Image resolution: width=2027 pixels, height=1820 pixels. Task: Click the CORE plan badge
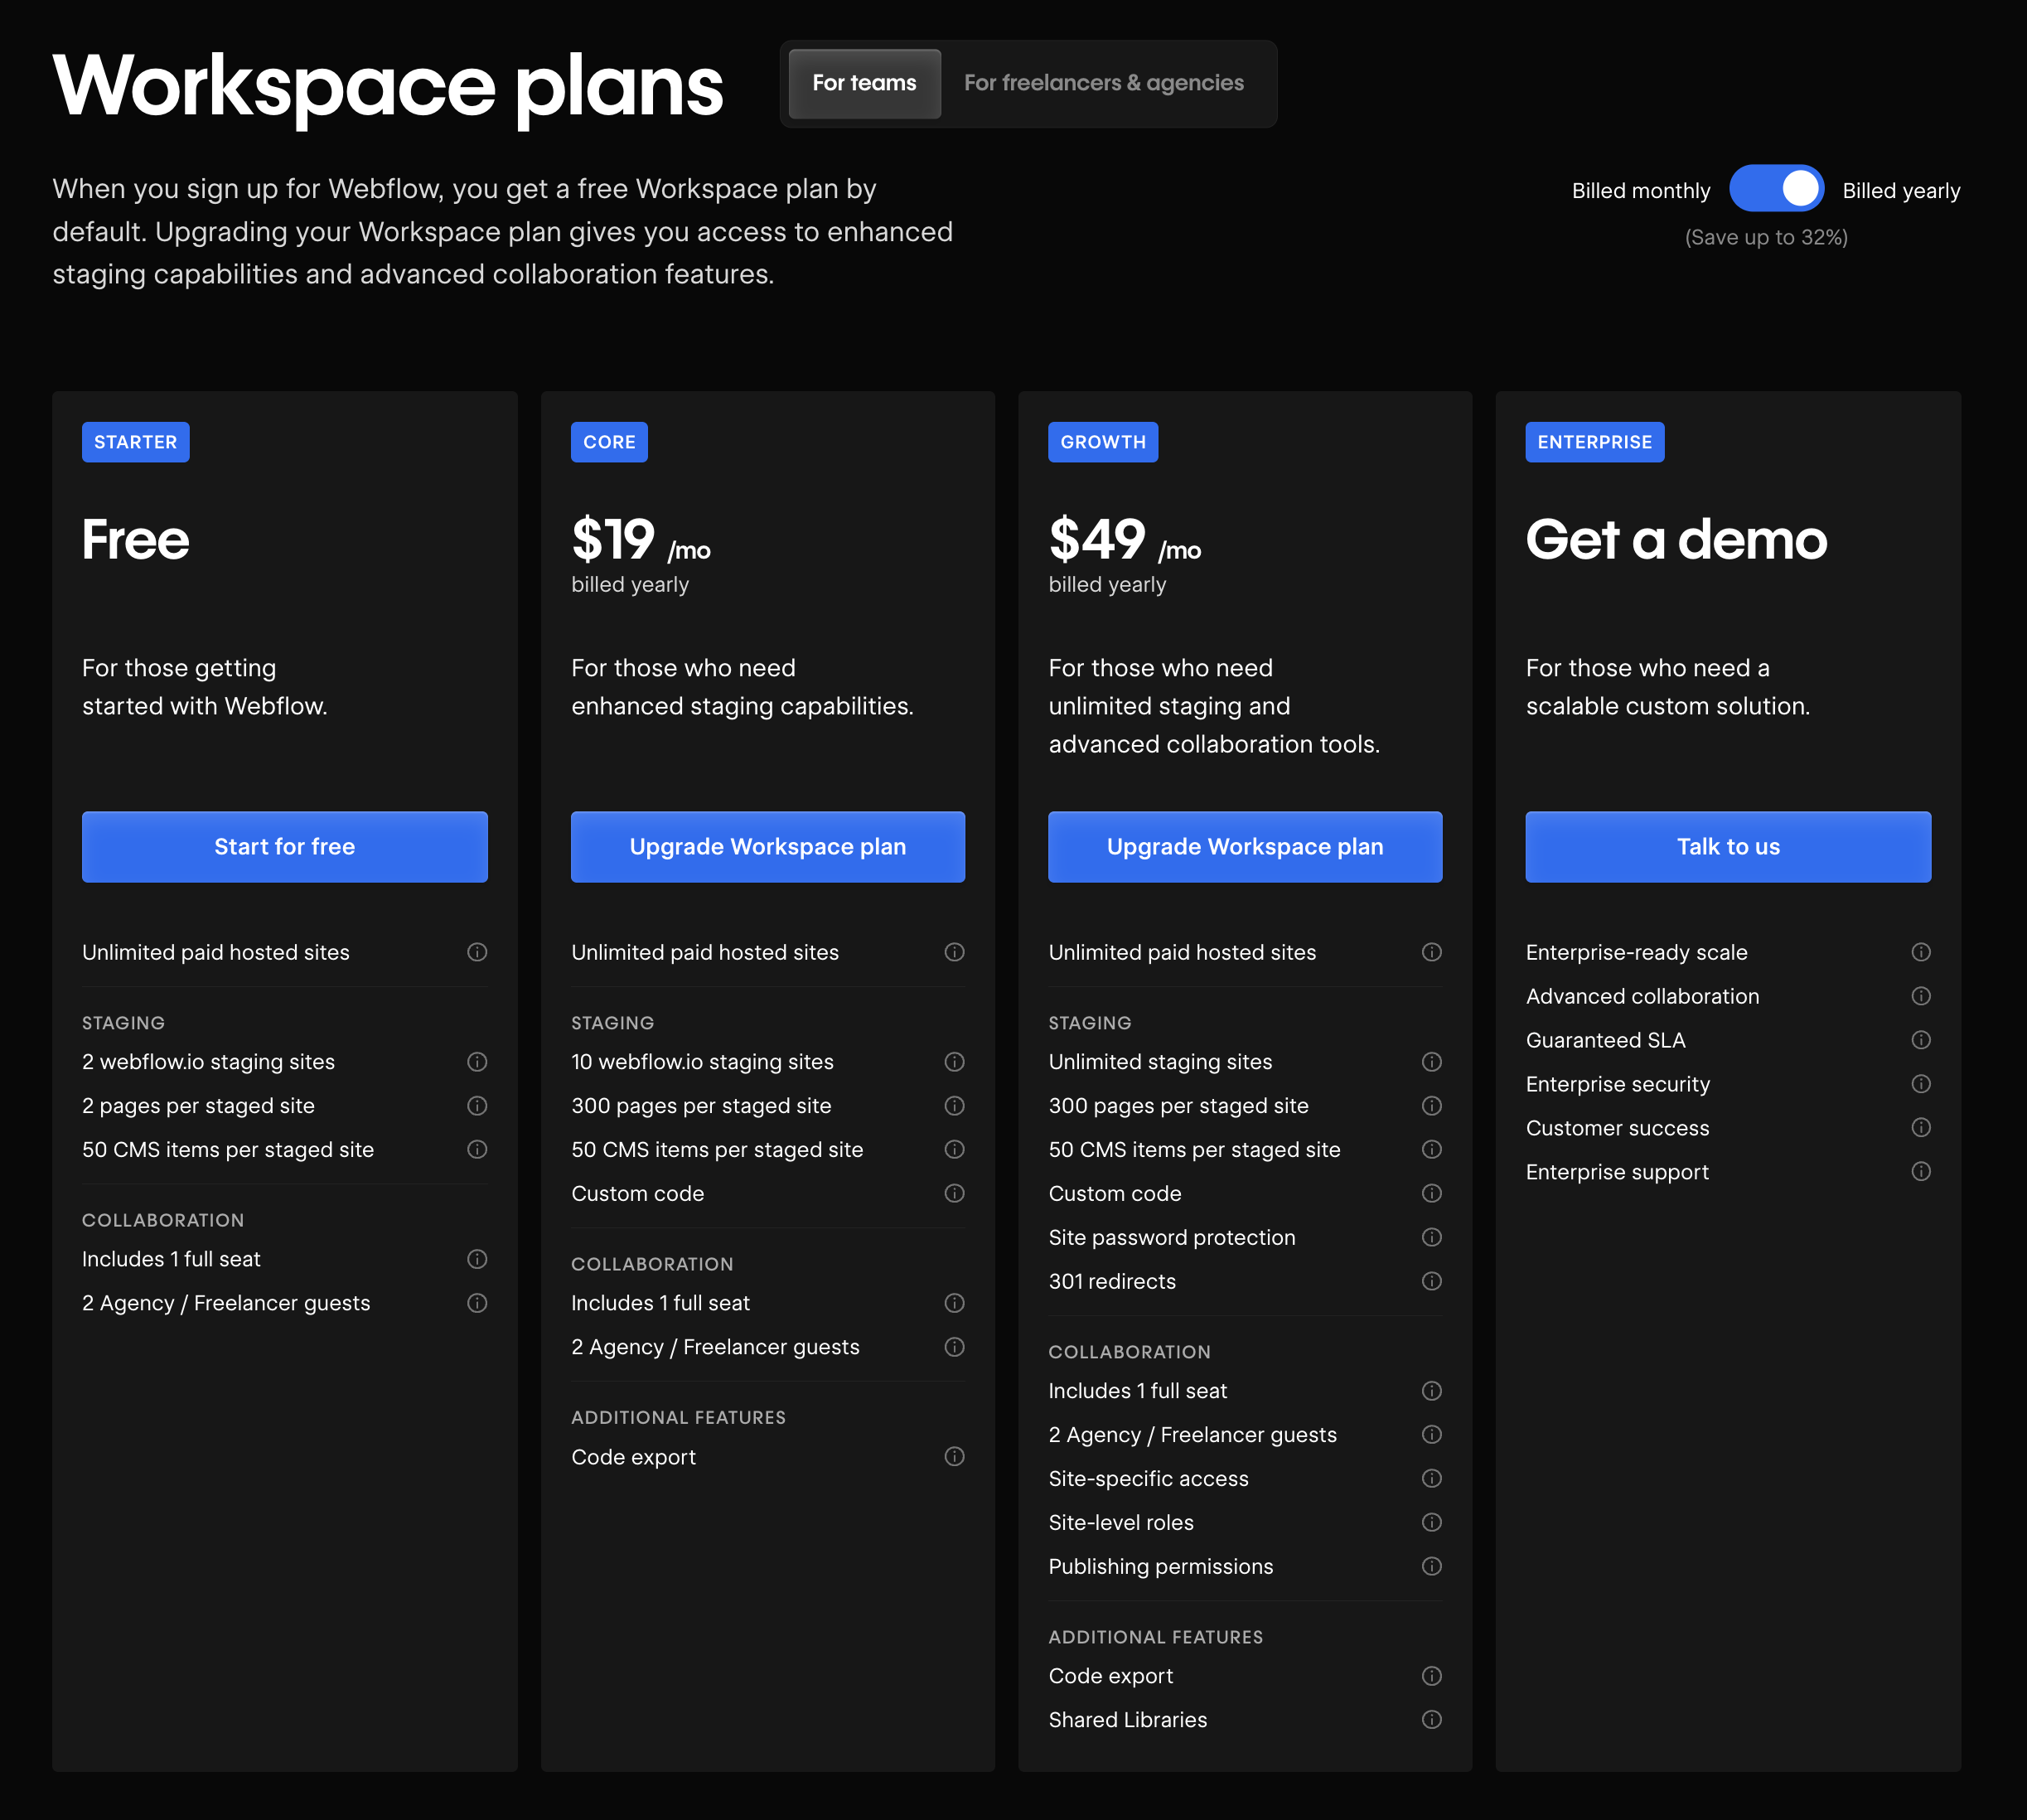[609, 442]
